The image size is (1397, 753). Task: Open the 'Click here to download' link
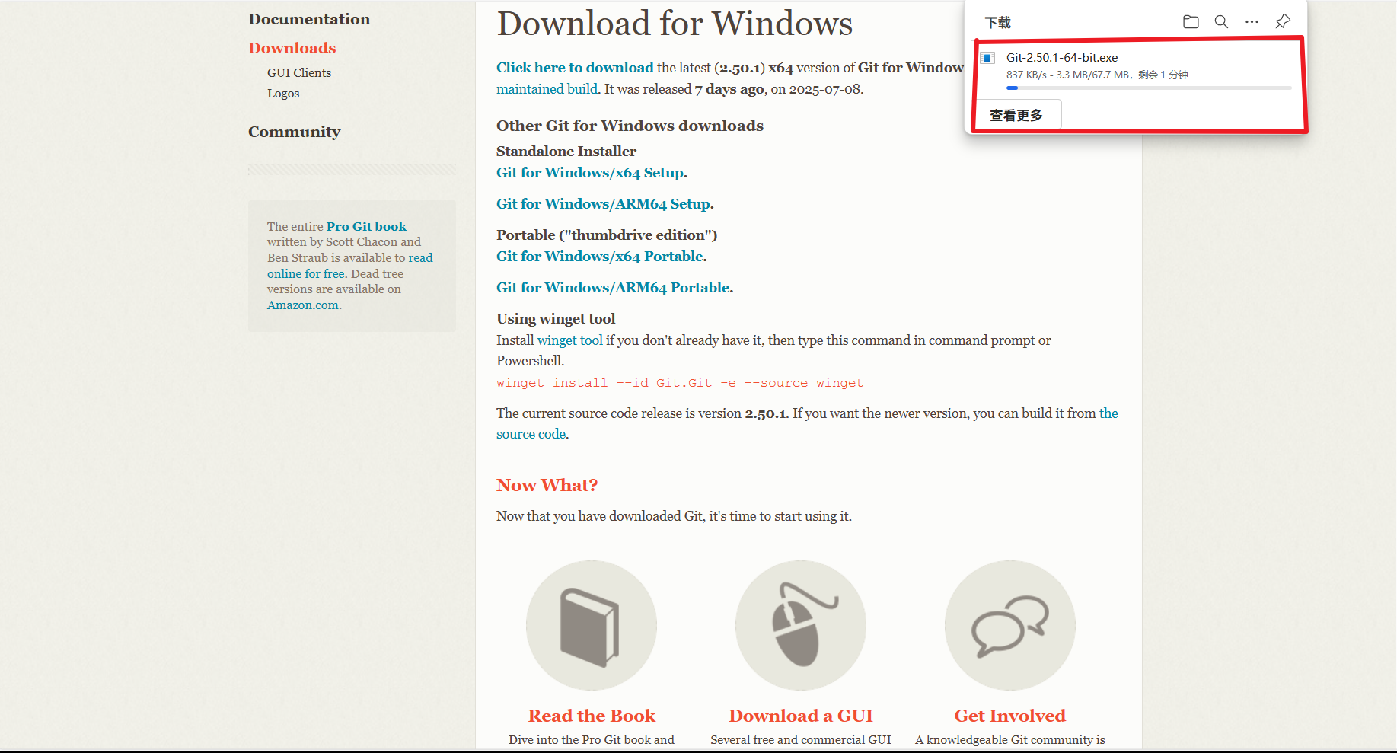575,67
